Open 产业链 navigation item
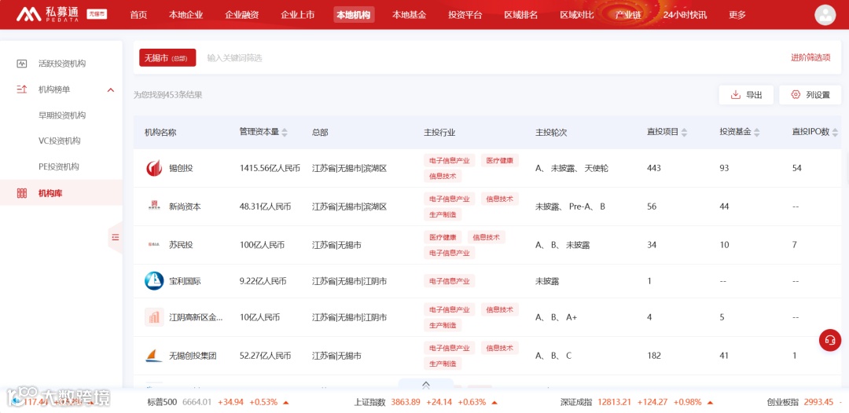Screen dimensions: 849x413 (628, 15)
